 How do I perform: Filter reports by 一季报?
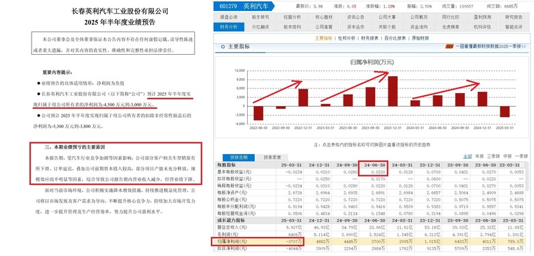[522, 156]
